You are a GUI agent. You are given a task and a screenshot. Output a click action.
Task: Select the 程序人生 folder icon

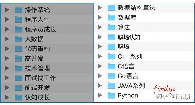[x=18, y=20]
